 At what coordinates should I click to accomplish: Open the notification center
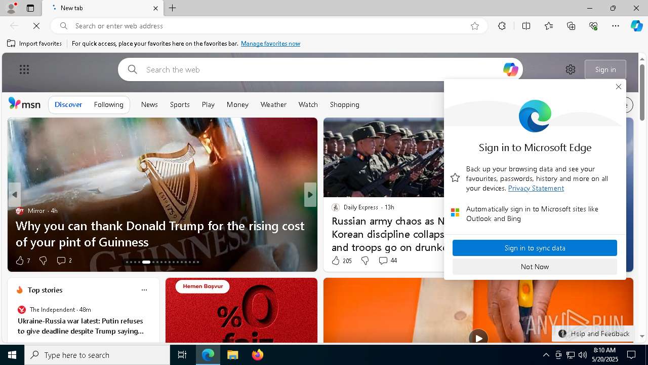click(x=631, y=355)
